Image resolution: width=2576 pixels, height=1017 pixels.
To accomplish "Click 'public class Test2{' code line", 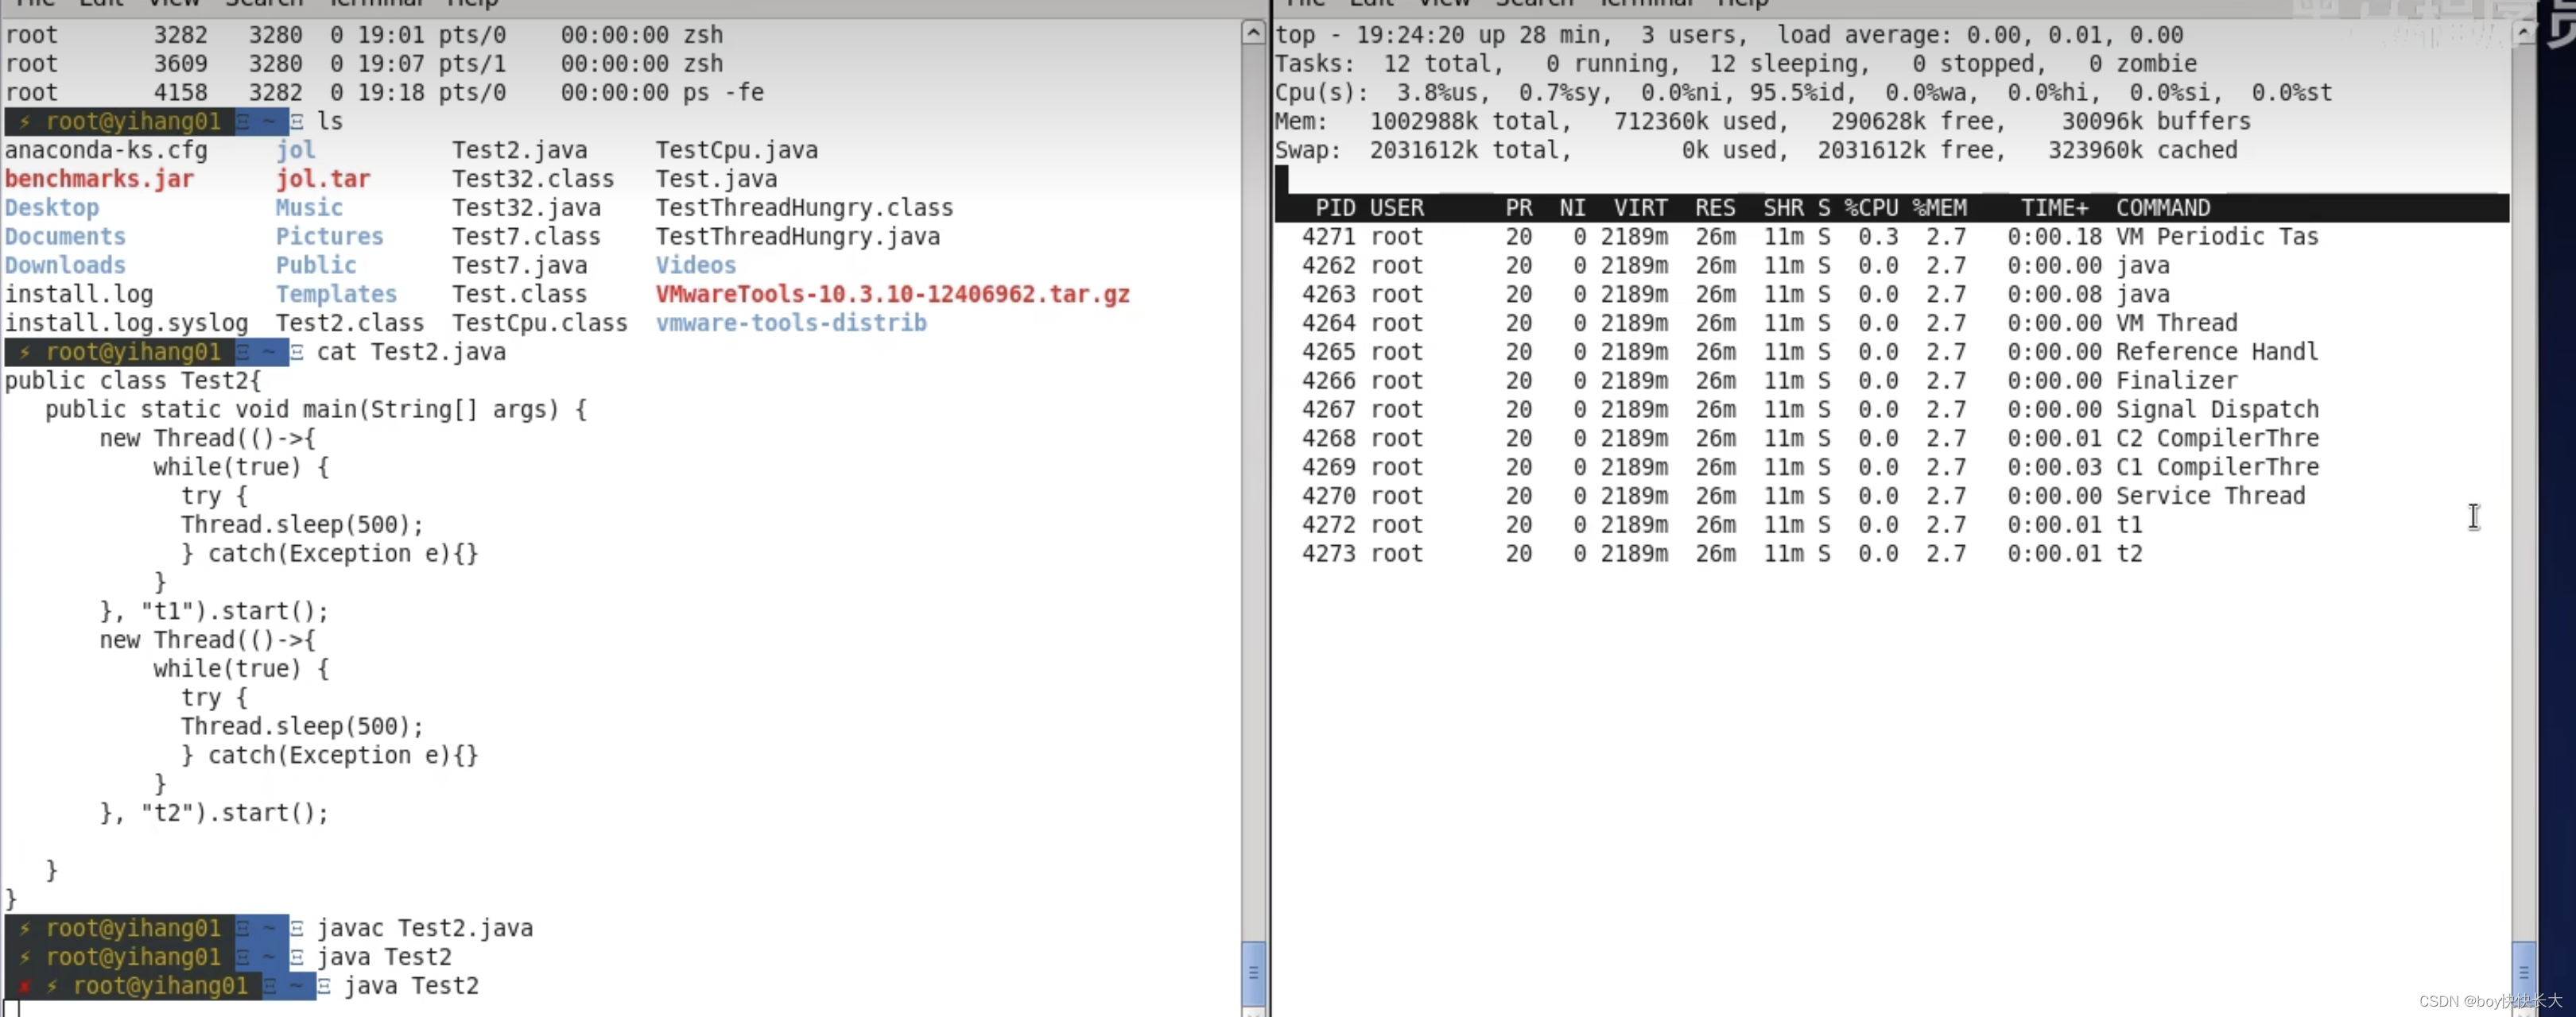I will coord(133,381).
